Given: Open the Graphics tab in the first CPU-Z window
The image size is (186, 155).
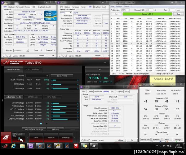Looking at the screenshot, I should point(41,7).
